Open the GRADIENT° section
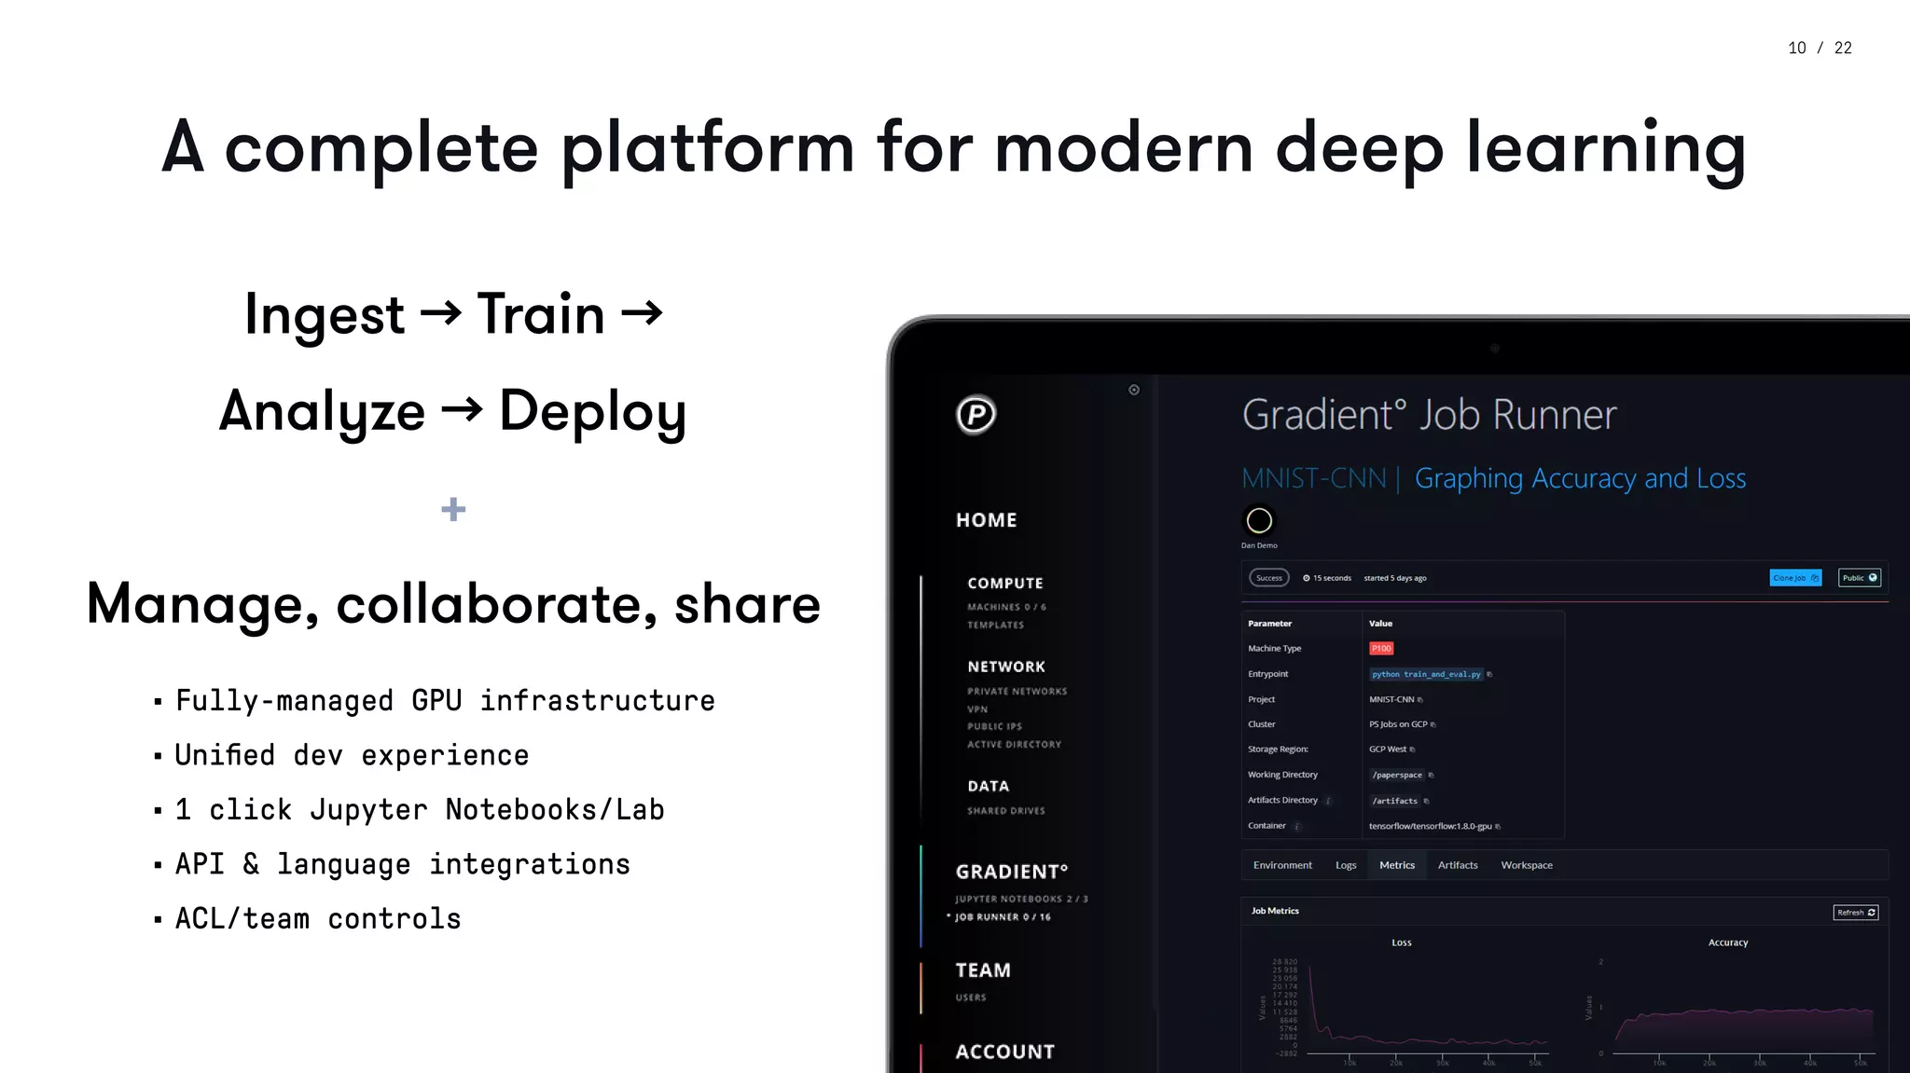Image resolution: width=1910 pixels, height=1073 pixels. click(1012, 872)
